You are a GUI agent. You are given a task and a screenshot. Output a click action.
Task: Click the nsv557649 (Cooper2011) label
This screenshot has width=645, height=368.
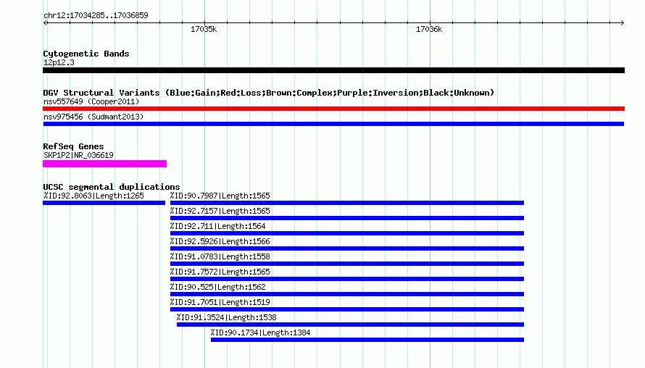pyautogui.click(x=91, y=101)
